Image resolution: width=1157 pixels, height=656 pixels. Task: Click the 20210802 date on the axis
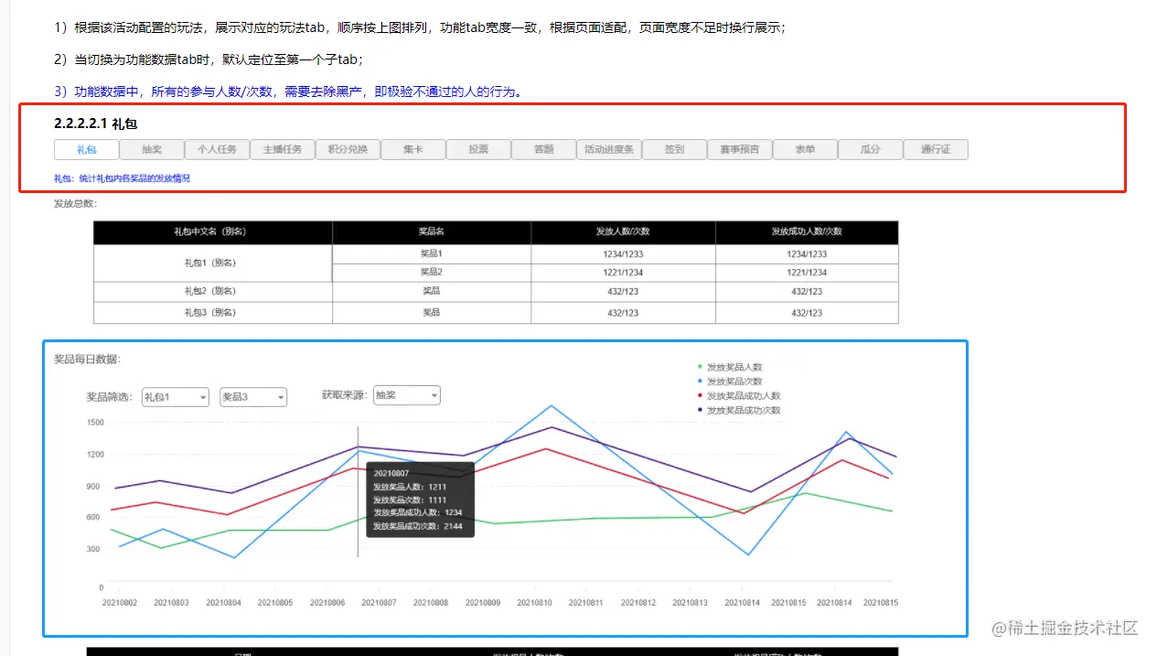(119, 603)
